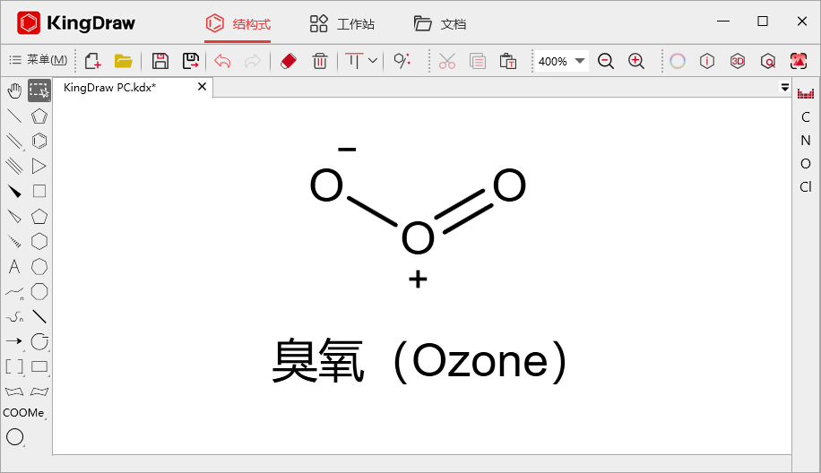Select the text label A tool

point(14,267)
